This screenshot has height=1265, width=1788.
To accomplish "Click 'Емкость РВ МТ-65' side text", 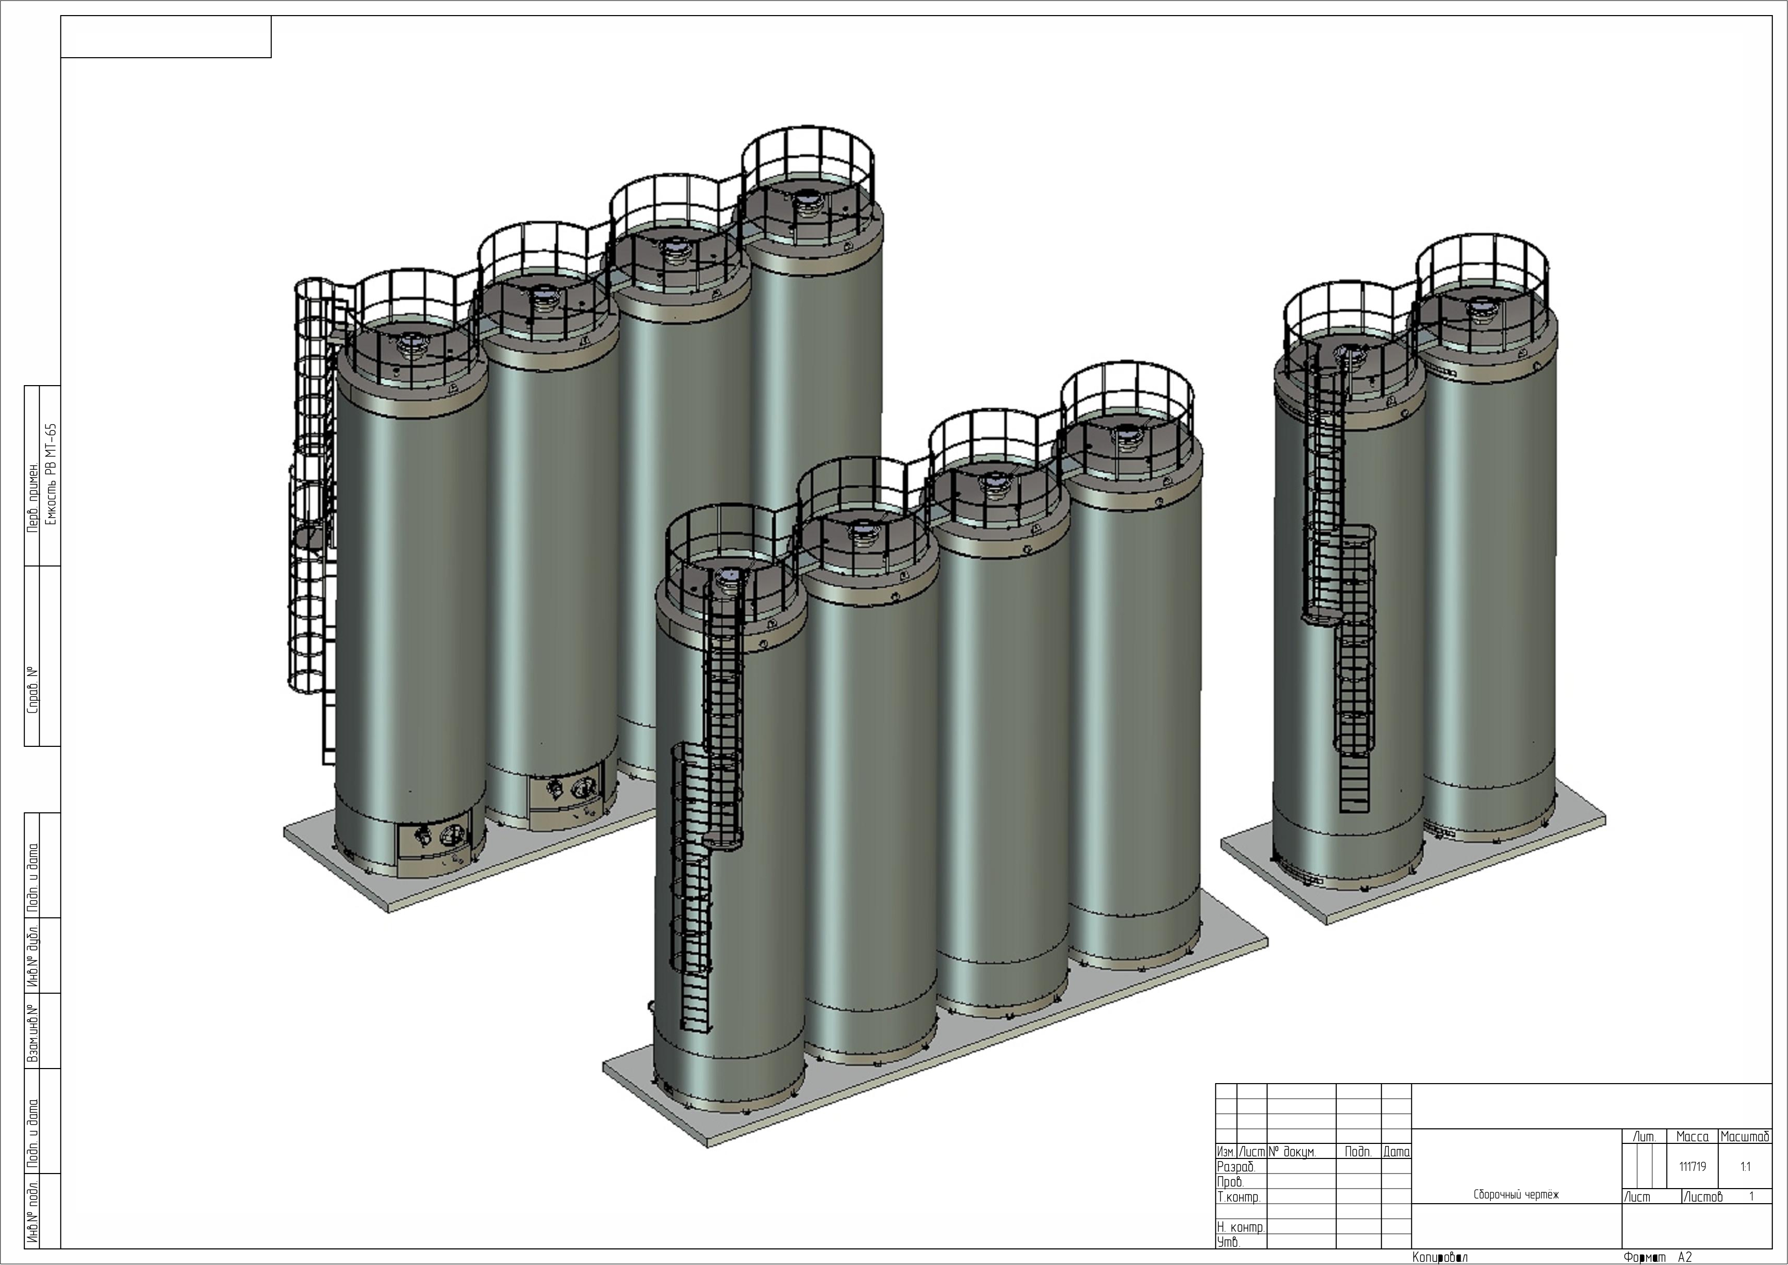I will (x=51, y=475).
